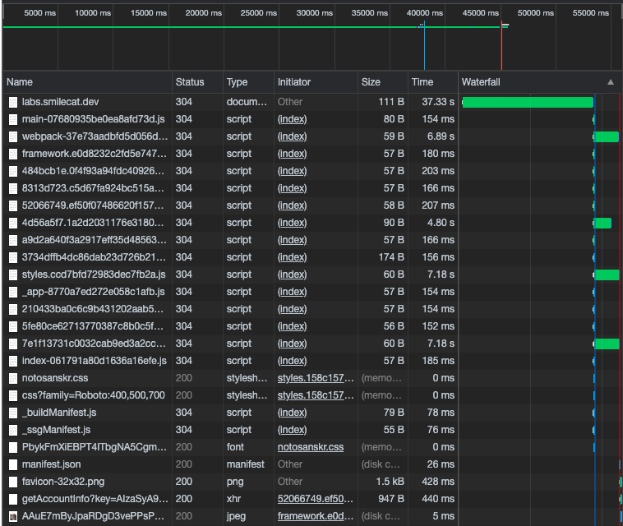The height and width of the screenshot is (526, 623).
Task: Click the file icon for _buildManifest.js
Action: (x=12, y=413)
